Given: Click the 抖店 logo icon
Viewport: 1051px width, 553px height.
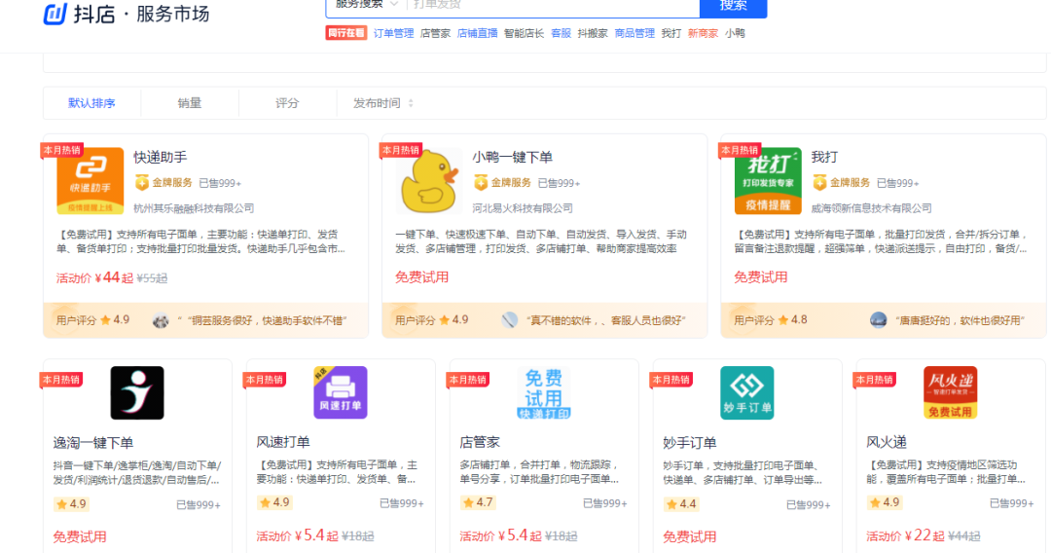Looking at the screenshot, I should 54,14.
